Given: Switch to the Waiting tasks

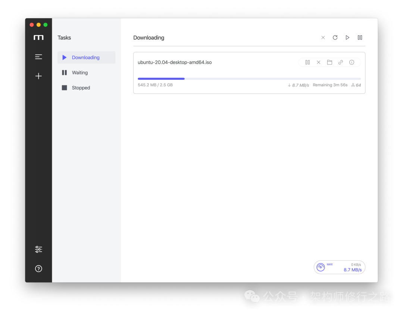Looking at the screenshot, I should [79, 73].
